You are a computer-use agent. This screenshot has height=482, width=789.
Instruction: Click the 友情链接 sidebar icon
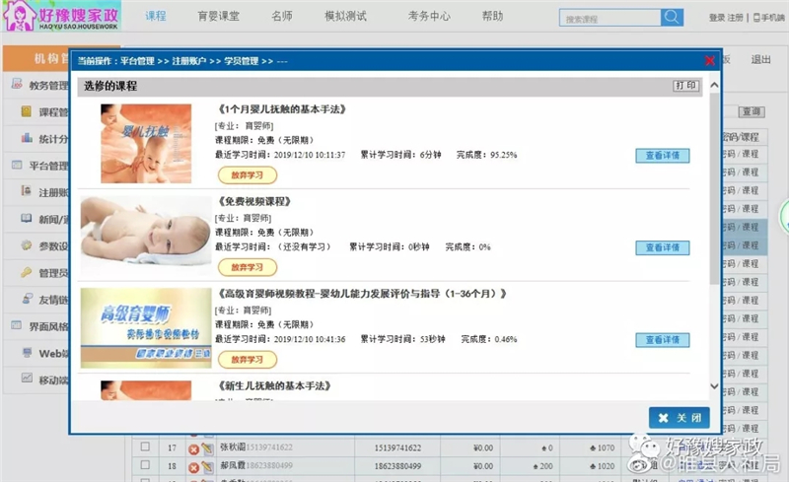point(27,299)
